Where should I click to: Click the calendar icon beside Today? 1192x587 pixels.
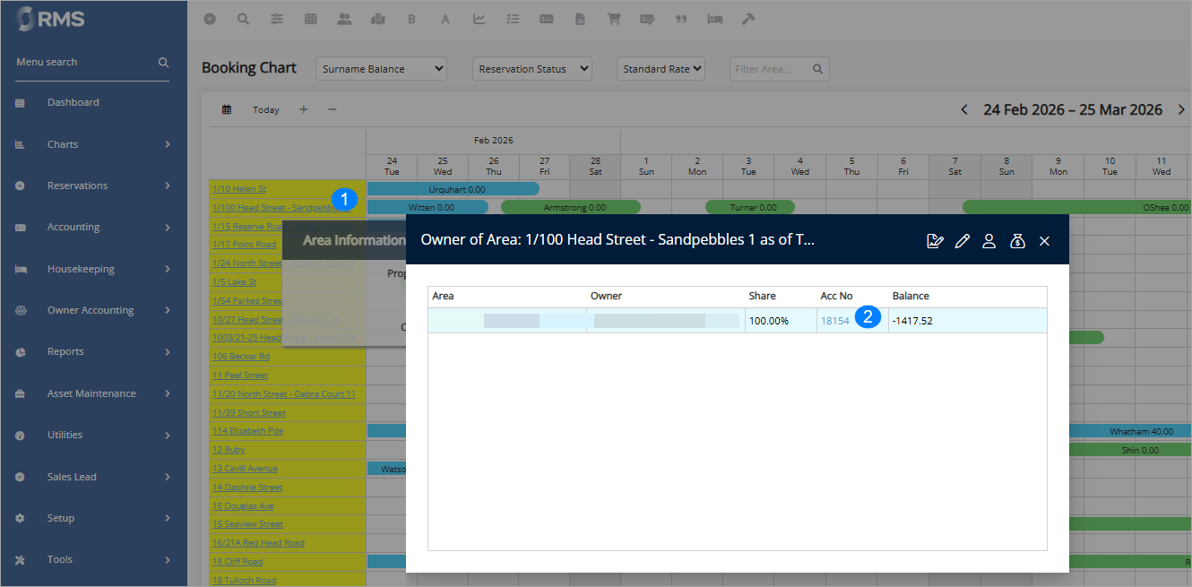(227, 110)
